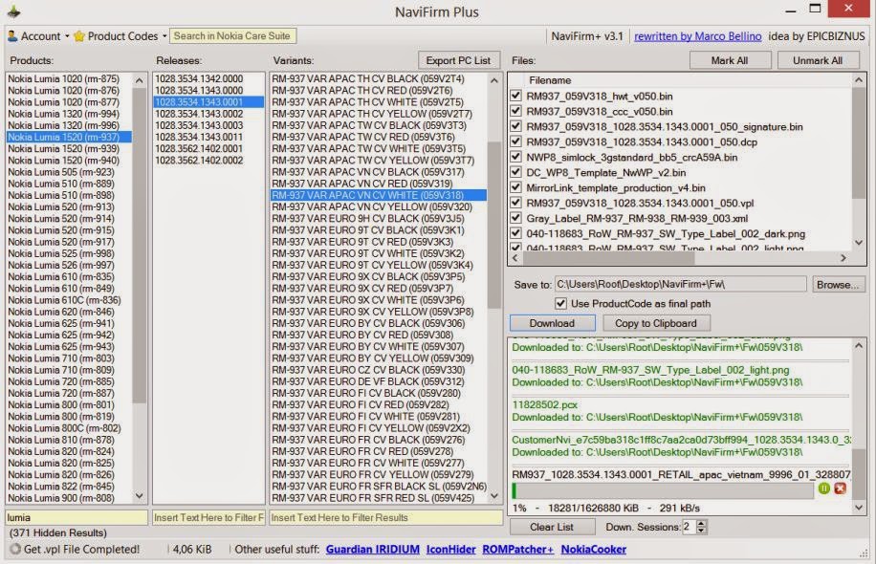Expand the Account dropdown arrow
Viewport: 876px width, 564px height.
[x=67, y=36]
